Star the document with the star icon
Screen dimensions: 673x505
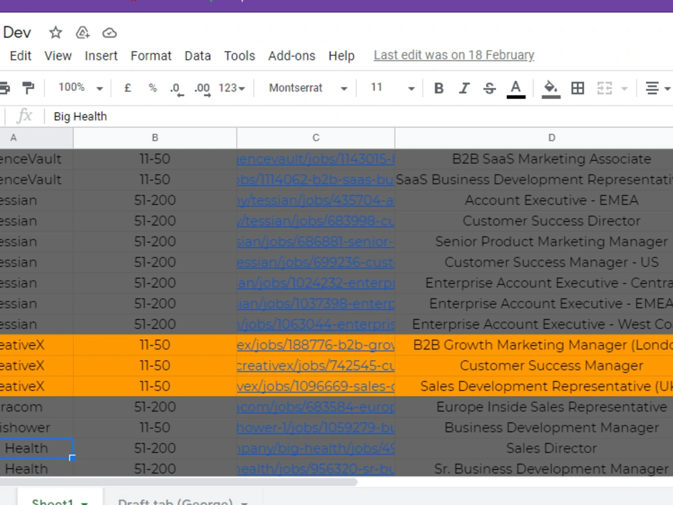pyautogui.click(x=55, y=32)
